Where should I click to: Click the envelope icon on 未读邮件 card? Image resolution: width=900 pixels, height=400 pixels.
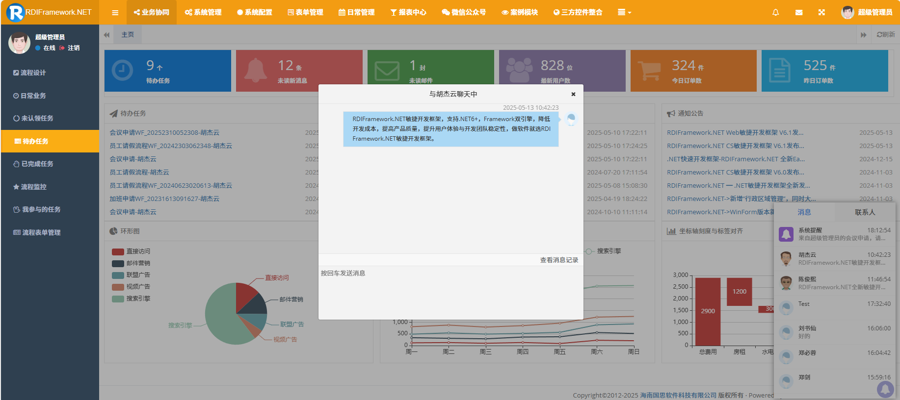click(387, 71)
